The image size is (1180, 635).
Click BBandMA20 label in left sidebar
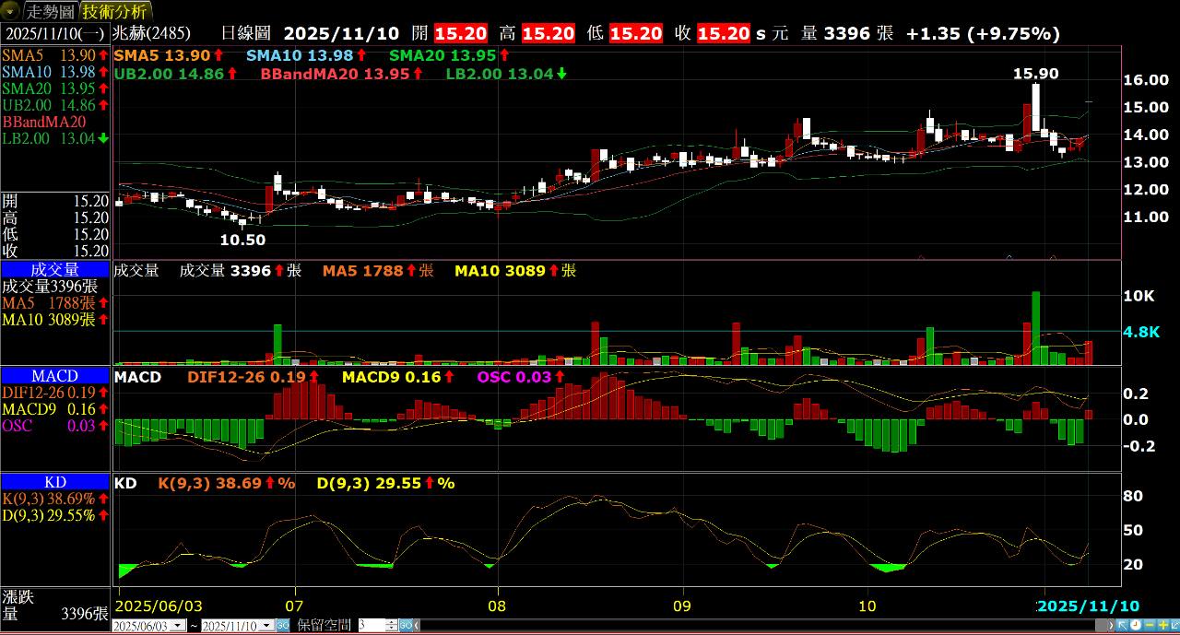coord(44,122)
